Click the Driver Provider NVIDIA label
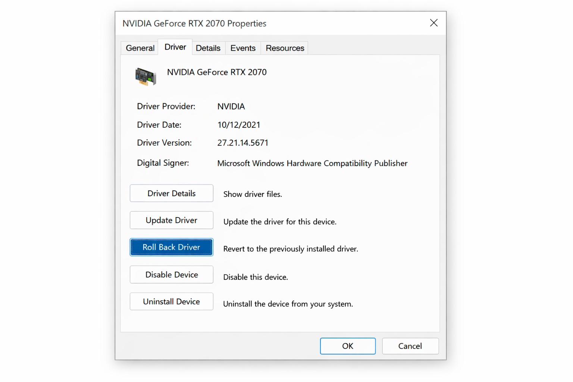Image resolution: width=573 pixels, height=382 pixels. (x=231, y=106)
